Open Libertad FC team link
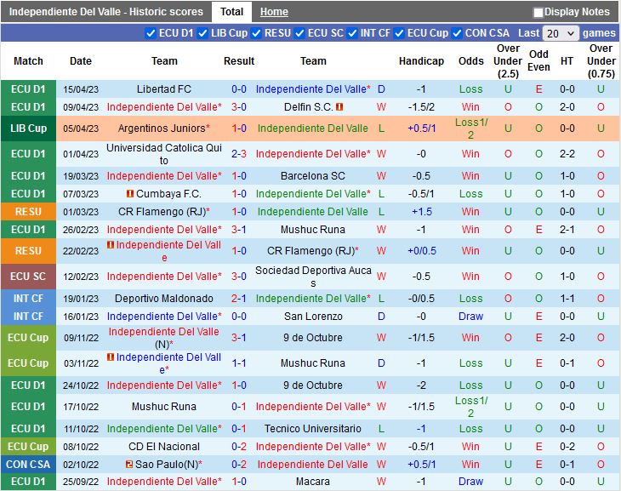621x491 pixels. tap(164, 89)
